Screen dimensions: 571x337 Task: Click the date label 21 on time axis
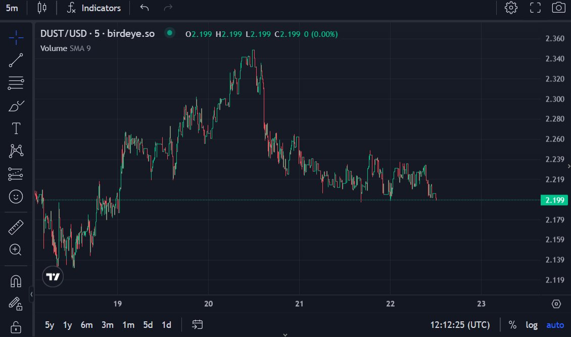[x=299, y=304]
